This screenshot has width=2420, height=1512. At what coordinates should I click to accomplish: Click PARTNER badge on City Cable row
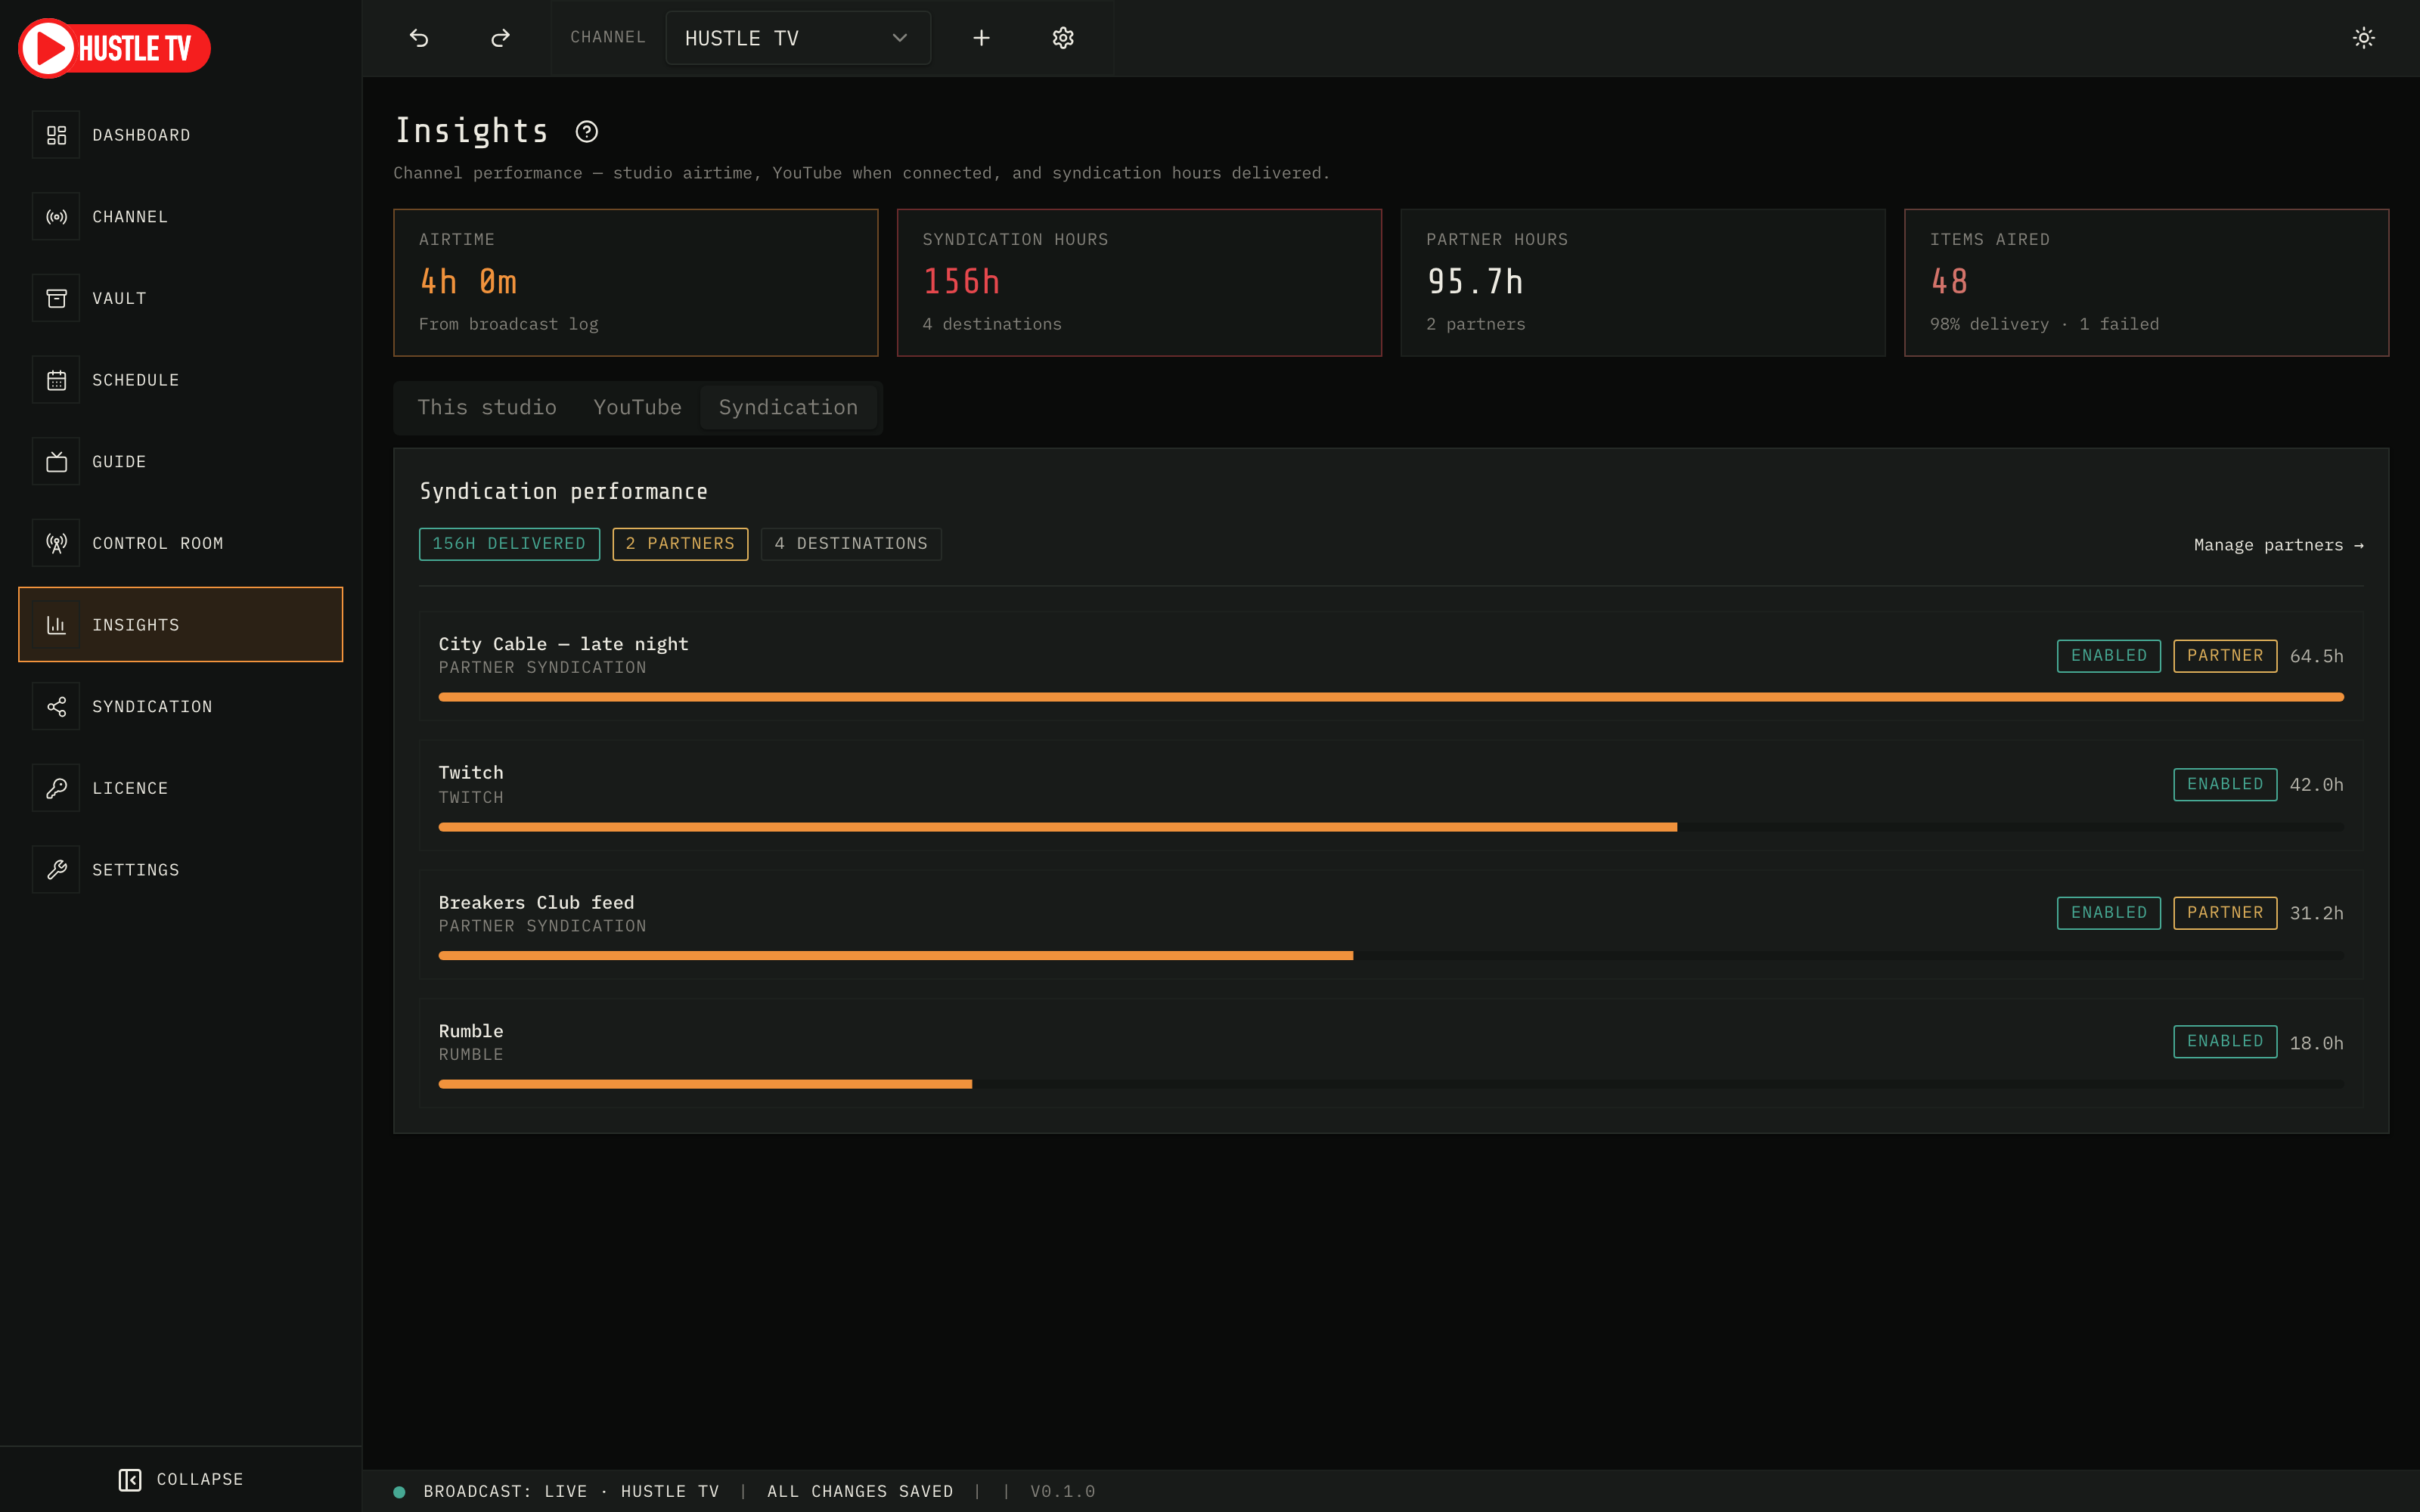pyautogui.click(x=2225, y=656)
